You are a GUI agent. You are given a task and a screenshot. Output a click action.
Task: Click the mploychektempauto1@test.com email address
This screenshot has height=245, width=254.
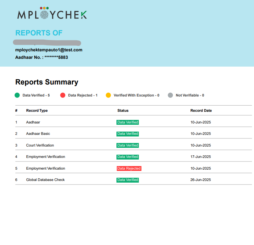pyautogui.click(x=49, y=50)
